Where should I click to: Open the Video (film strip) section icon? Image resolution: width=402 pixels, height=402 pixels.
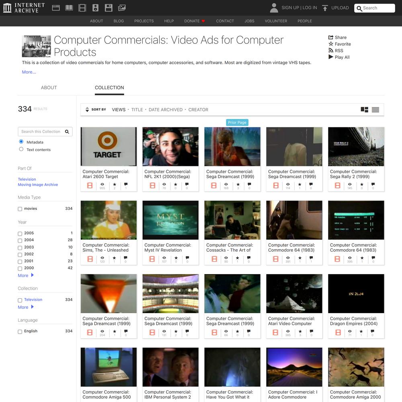point(82,8)
